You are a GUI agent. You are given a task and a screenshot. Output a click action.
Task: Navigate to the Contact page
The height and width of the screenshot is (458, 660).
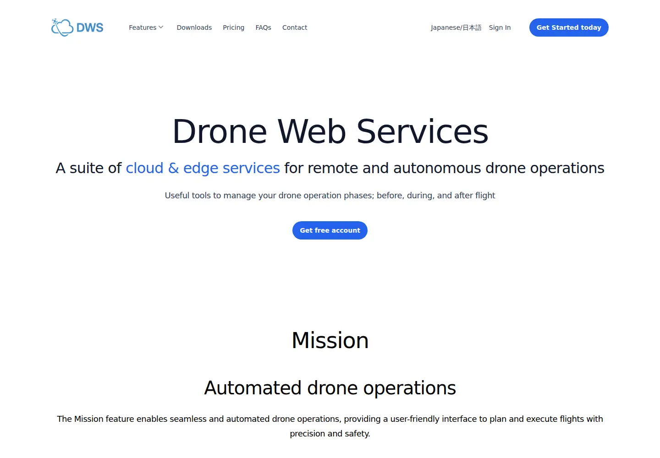[295, 27]
